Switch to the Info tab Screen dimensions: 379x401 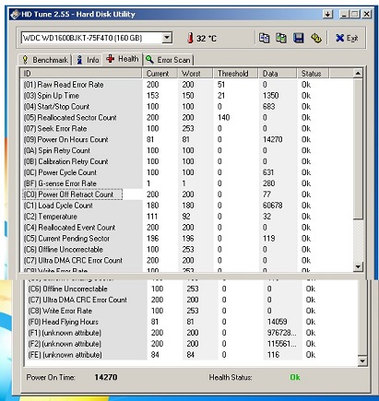click(88, 60)
